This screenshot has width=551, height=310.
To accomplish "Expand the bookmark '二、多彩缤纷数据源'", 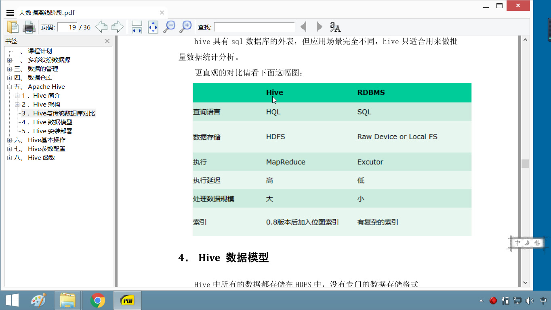I will 9,60.
